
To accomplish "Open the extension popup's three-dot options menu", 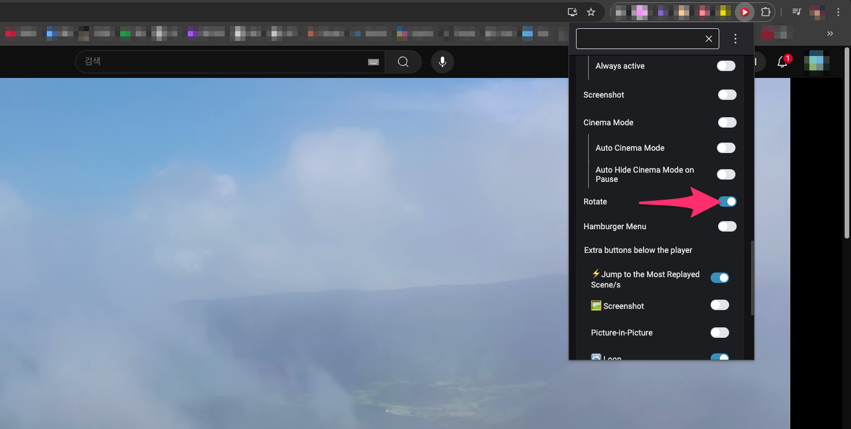I will click(x=735, y=39).
